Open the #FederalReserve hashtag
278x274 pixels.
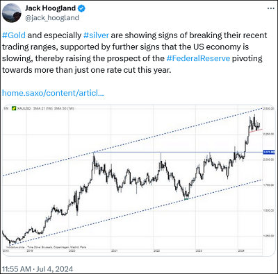(198, 58)
